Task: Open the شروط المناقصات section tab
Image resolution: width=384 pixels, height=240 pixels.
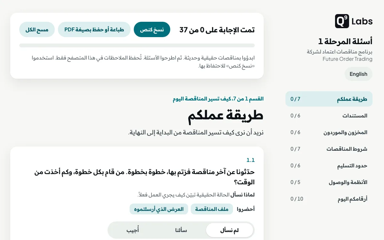Action: 329,149
